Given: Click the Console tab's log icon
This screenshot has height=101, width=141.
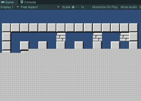Looking at the screenshot, I should [x=22, y=2].
